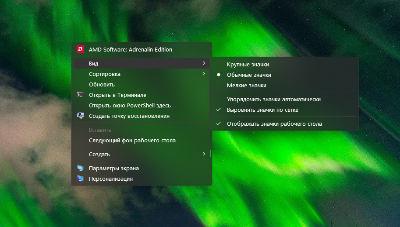
Task: Click the Персонализация monitor icon
Action: pyautogui.click(x=80, y=179)
